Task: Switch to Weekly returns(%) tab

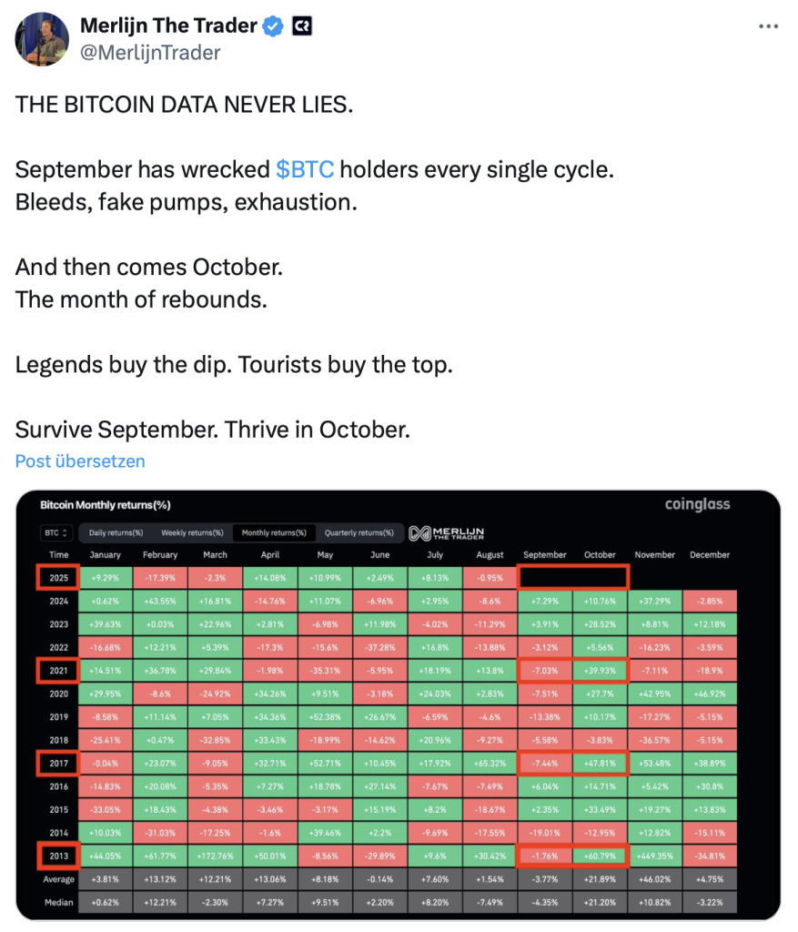Action: pyautogui.click(x=193, y=532)
